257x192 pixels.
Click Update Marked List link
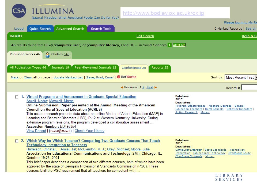tap(68, 77)
